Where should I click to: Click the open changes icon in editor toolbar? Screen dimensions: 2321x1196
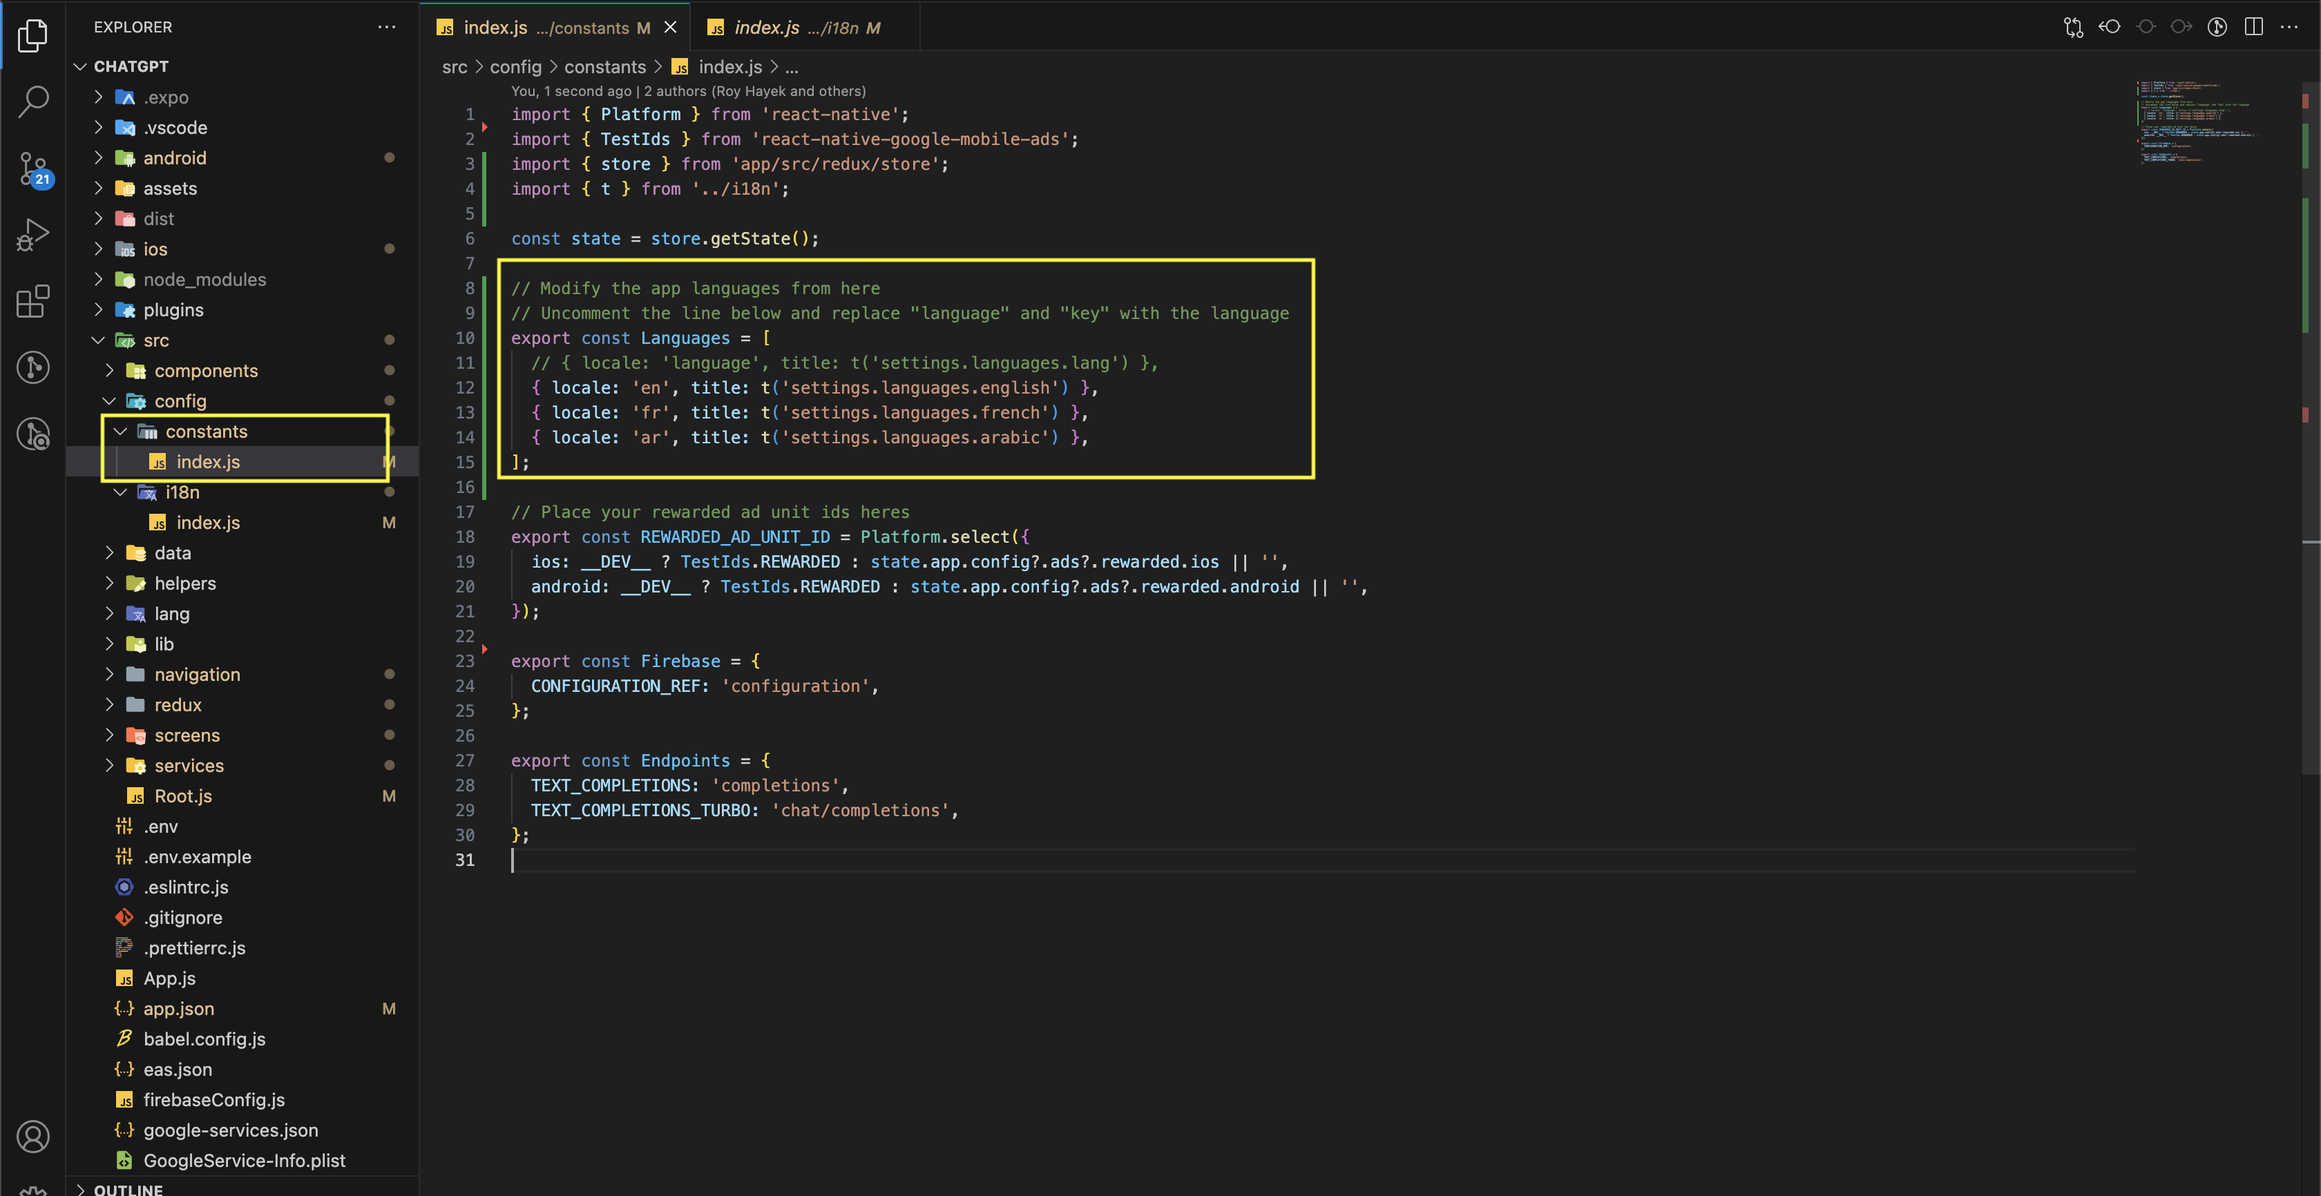click(x=2073, y=27)
